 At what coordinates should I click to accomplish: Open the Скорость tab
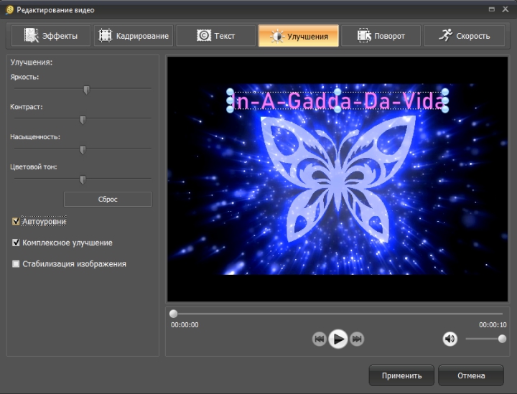pos(463,36)
